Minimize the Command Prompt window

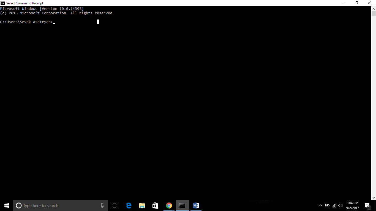coord(344,3)
